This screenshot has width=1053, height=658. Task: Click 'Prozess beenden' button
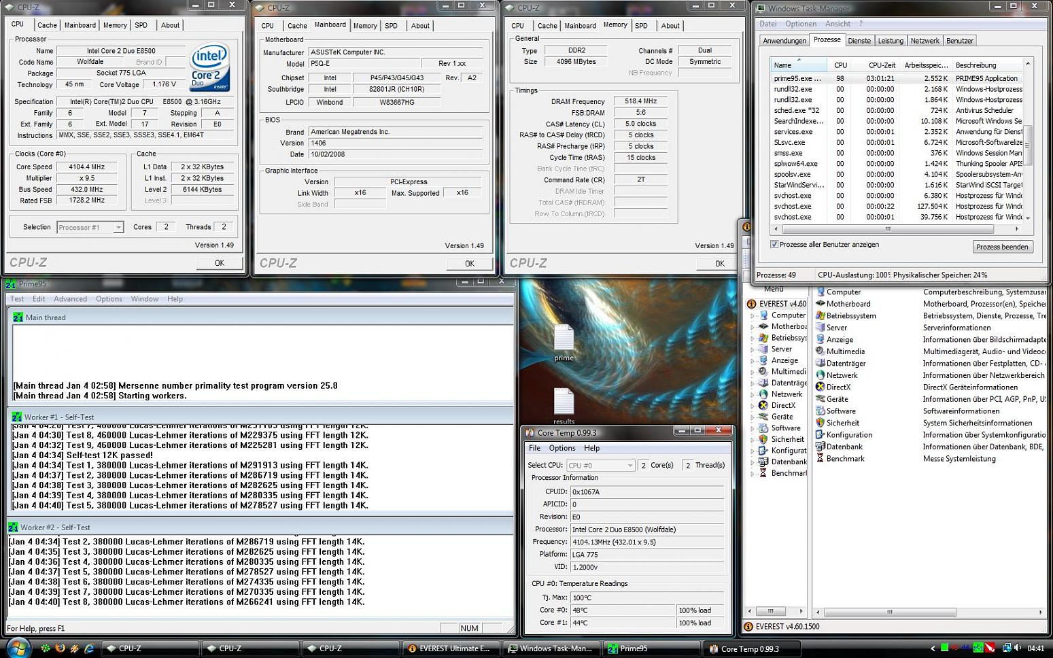pyautogui.click(x=1002, y=247)
